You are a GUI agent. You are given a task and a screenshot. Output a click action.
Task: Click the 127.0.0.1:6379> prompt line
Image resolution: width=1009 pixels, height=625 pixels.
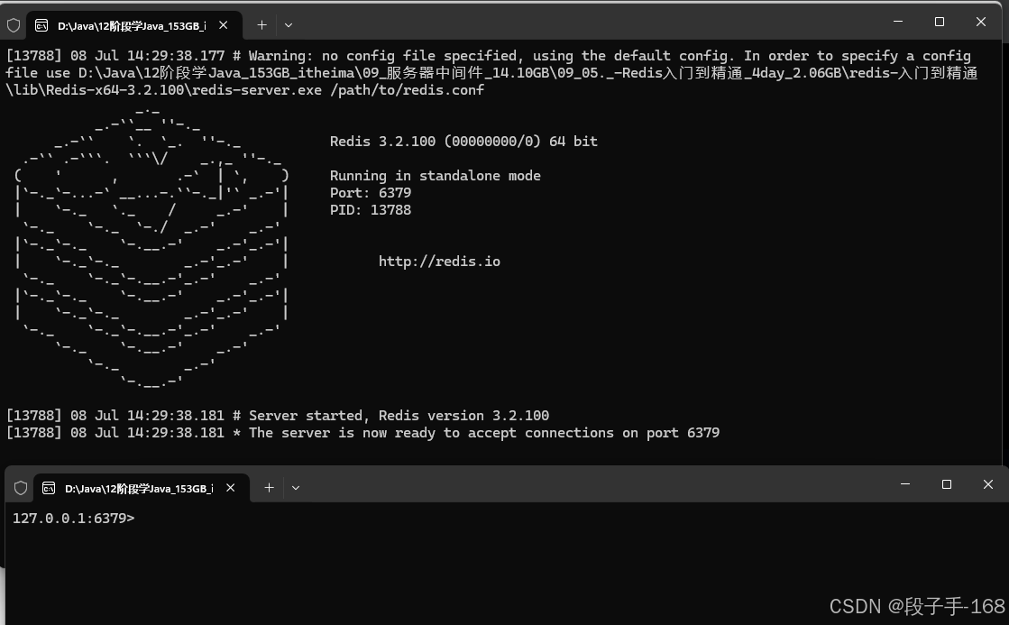click(x=74, y=519)
